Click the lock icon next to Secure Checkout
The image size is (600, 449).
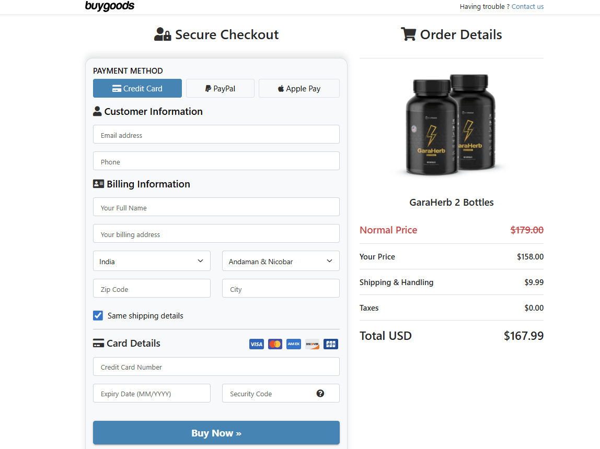point(167,34)
